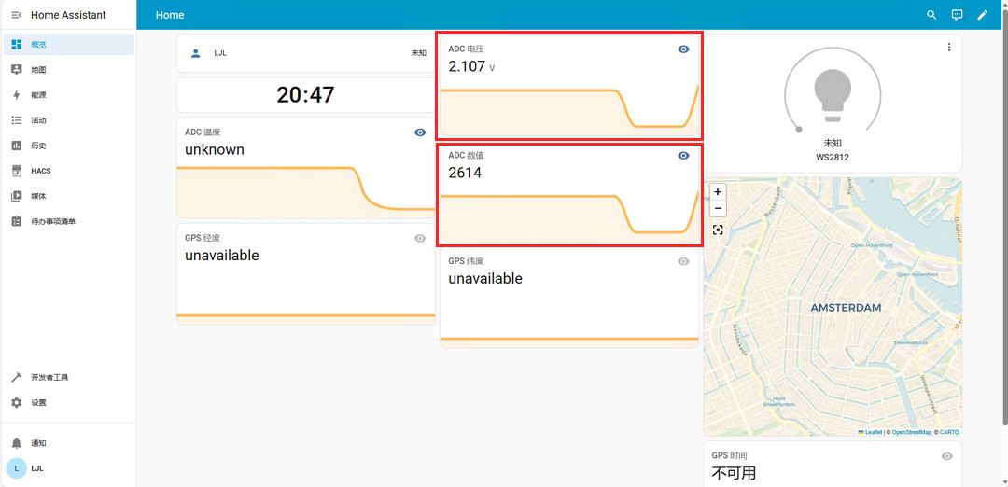Zoom out the map with minus button
1008x487 pixels.
point(718,208)
